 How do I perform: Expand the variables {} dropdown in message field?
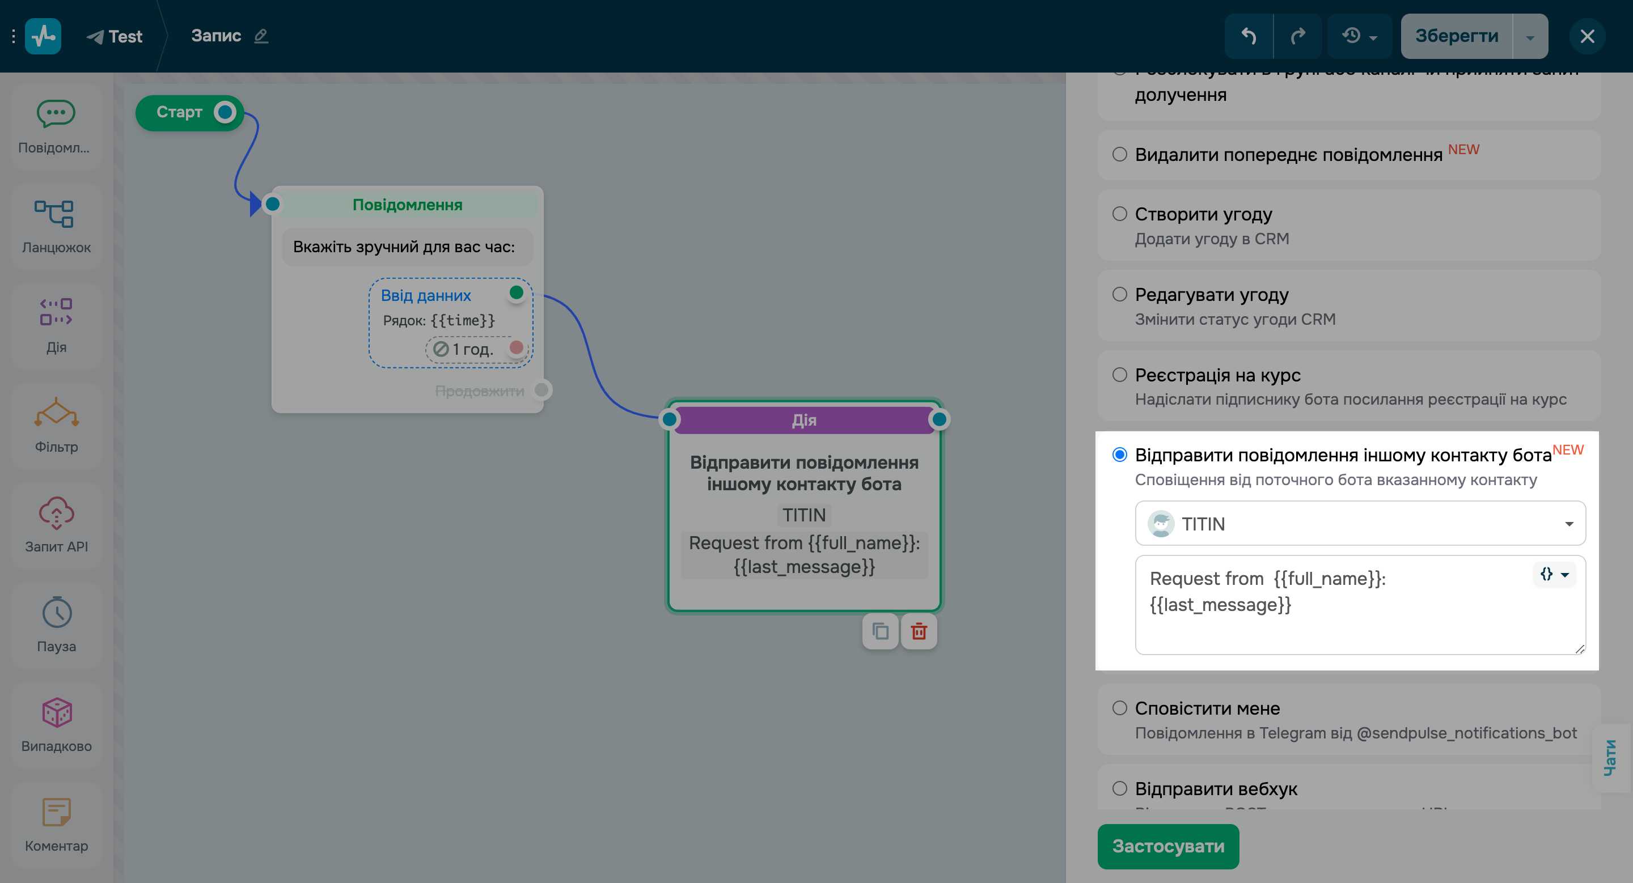click(1554, 575)
